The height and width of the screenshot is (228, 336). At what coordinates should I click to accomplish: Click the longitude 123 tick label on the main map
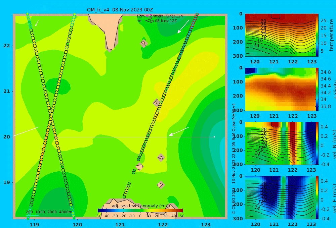(x=206, y=225)
